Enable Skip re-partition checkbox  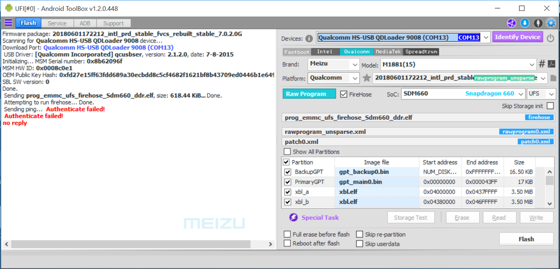point(360,234)
